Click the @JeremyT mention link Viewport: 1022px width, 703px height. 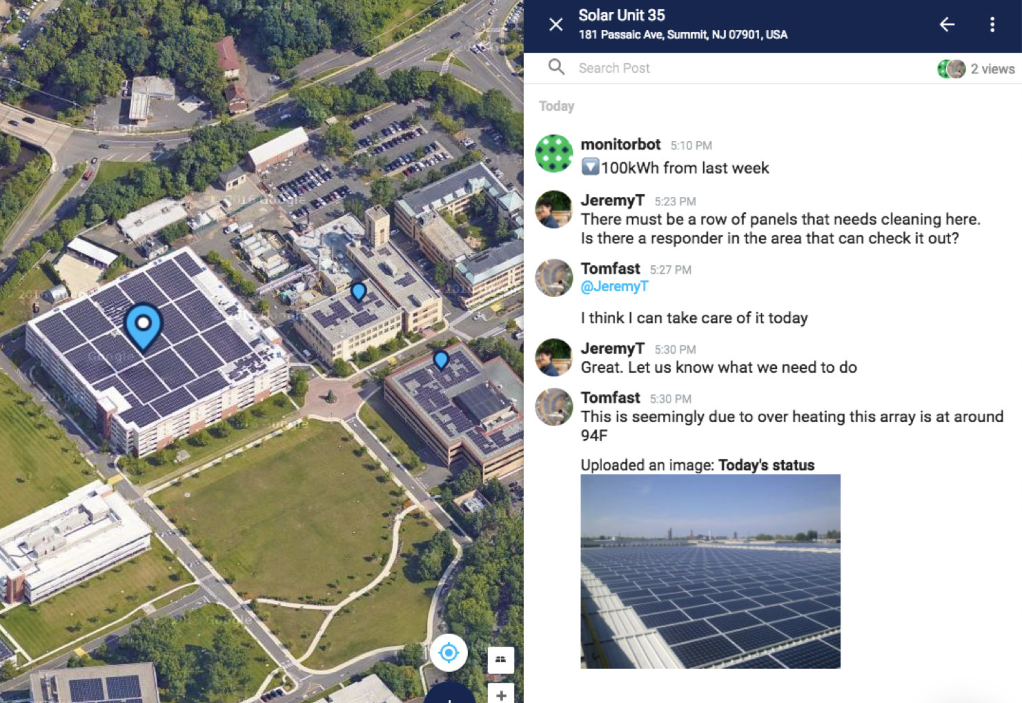coord(614,286)
